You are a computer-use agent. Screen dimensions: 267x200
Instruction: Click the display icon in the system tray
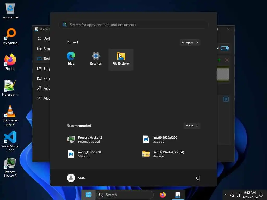[238, 195]
